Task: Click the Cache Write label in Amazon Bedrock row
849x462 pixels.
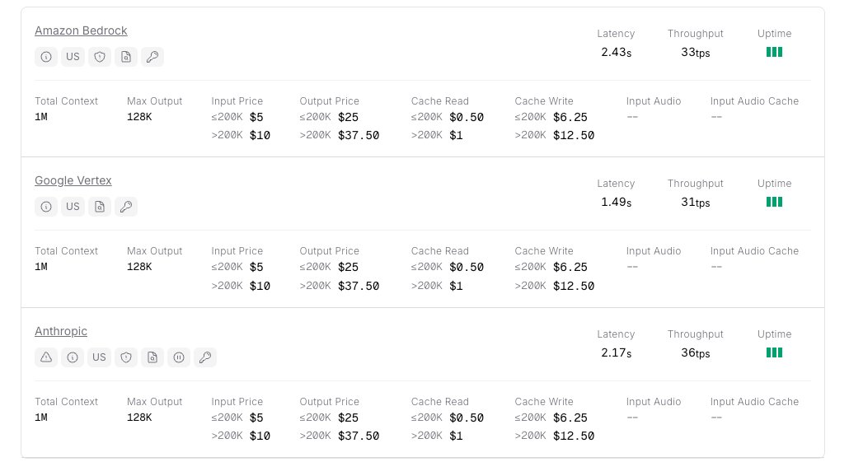Action: pyautogui.click(x=544, y=101)
